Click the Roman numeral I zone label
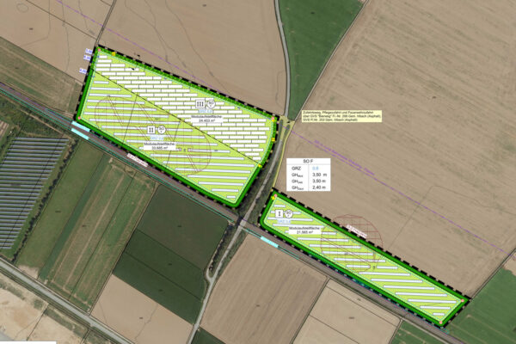 pyautogui.click(x=279, y=213)
